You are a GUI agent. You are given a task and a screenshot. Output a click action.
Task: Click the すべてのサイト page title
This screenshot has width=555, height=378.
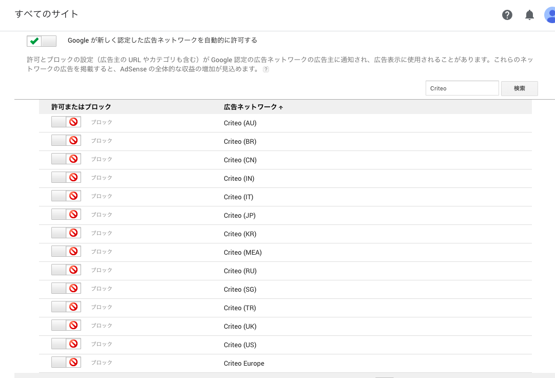(46, 14)
